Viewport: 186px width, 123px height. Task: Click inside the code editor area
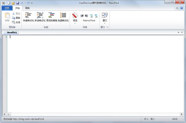[95, 74]
